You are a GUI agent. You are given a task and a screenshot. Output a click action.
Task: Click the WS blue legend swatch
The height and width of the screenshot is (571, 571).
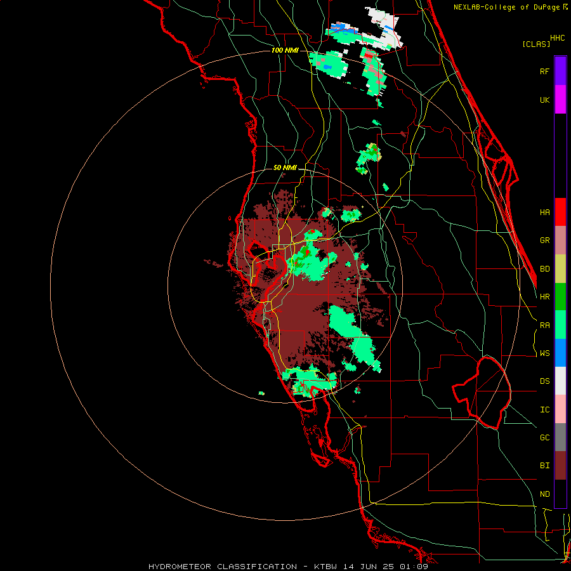click(560, 353)
